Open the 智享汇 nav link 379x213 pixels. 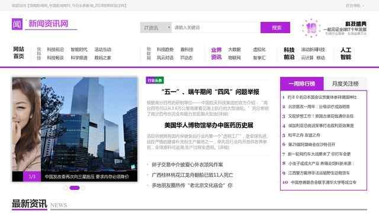pos(259,58)
